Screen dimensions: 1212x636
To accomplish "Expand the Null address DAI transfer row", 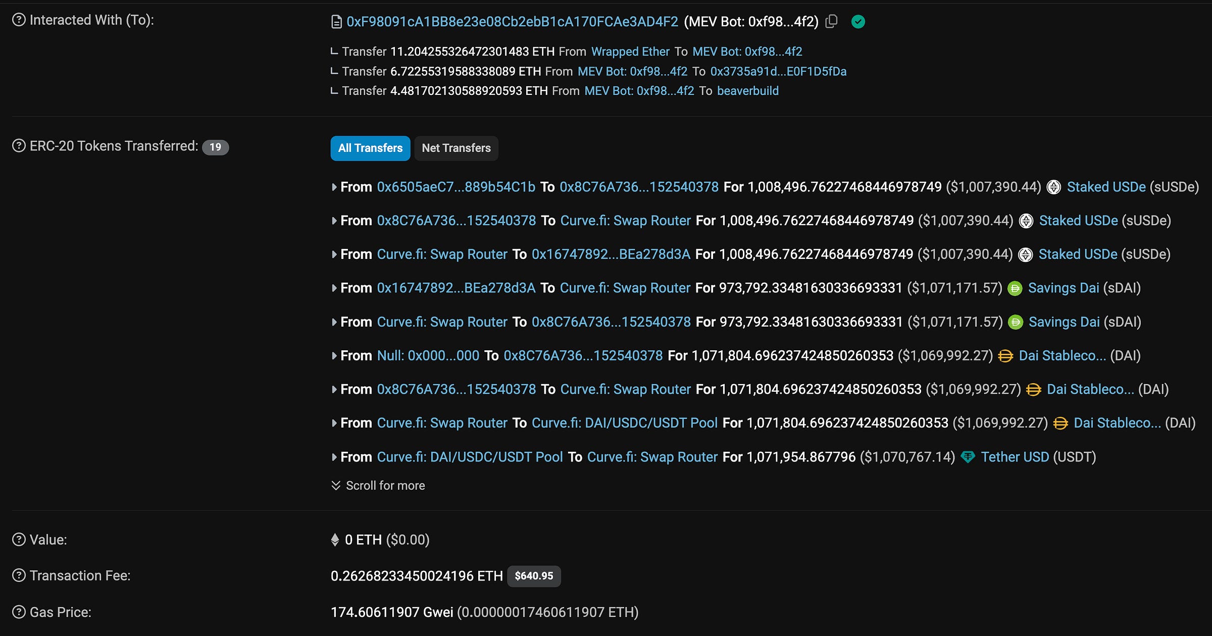I will [x=334, y=356].
